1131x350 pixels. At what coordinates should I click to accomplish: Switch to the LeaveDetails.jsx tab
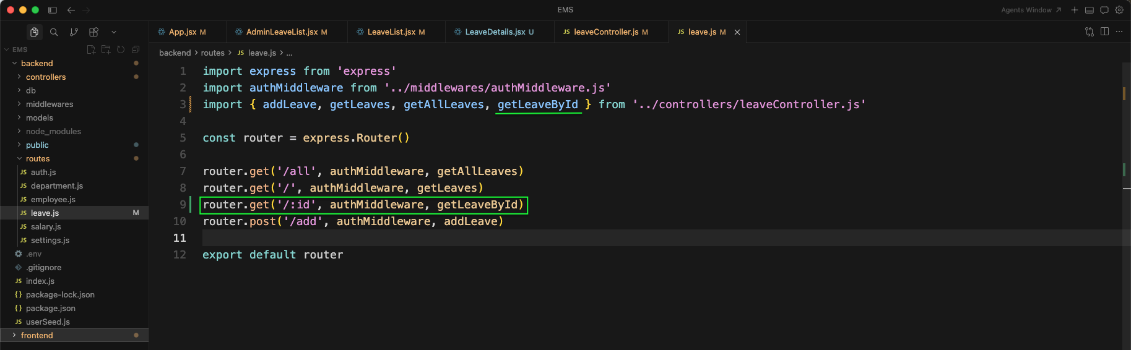coord(500,32)
